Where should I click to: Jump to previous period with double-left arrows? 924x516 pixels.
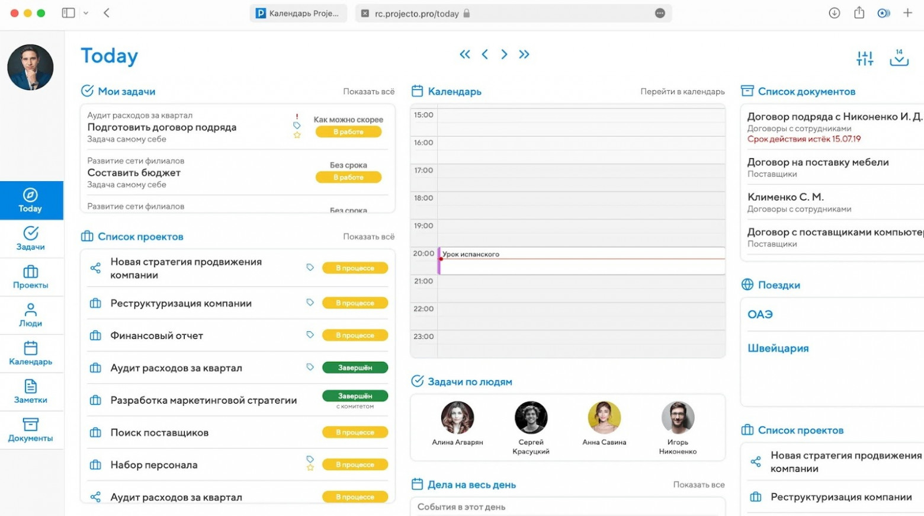pos(465,55)
